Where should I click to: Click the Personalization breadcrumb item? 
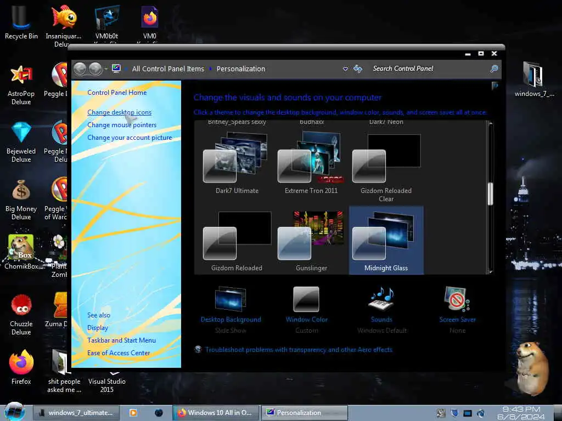point(241,69)
